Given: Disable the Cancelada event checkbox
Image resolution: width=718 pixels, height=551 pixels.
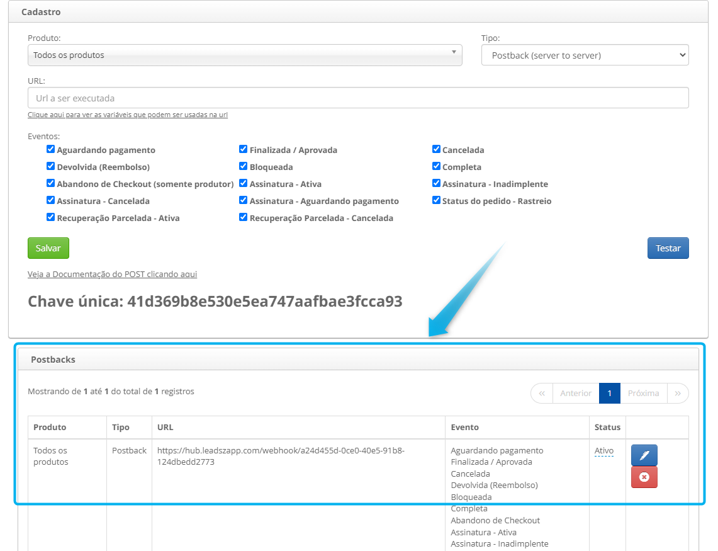Looking at the screenshot, I should pyautogui.click(x=437, y=150).
